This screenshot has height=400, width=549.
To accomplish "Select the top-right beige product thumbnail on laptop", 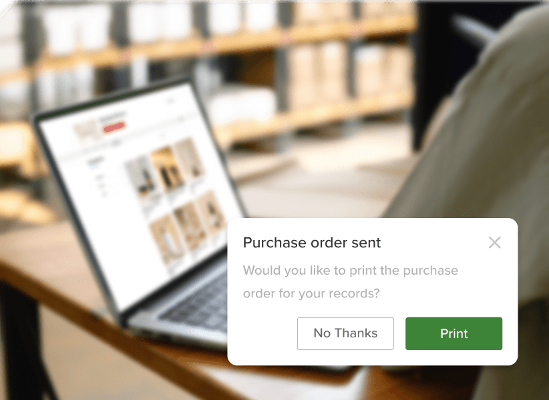I will (190, 158).
